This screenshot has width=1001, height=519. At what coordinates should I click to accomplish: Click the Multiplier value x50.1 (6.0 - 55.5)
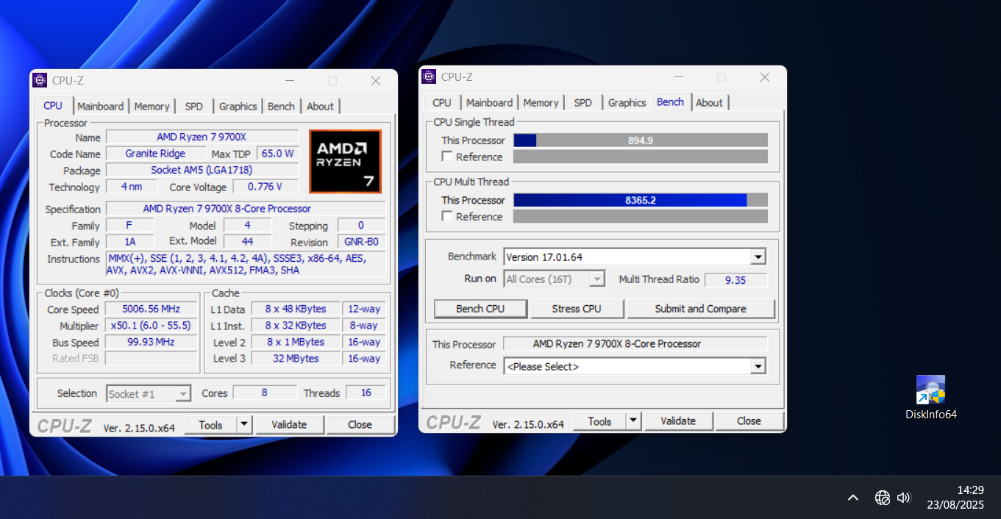click(152, 326)
